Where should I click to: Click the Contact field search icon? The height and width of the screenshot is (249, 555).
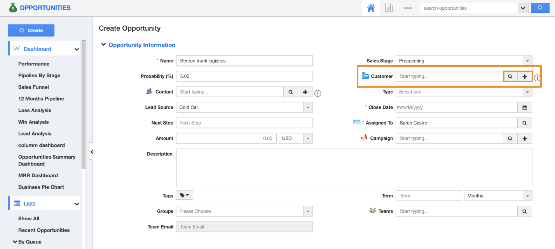click(x=290, y=92)
